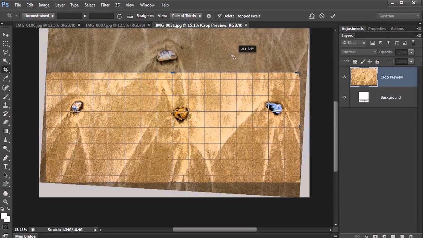
Task: Select the Custom Shape tool
Action: [x=6, y=184]
